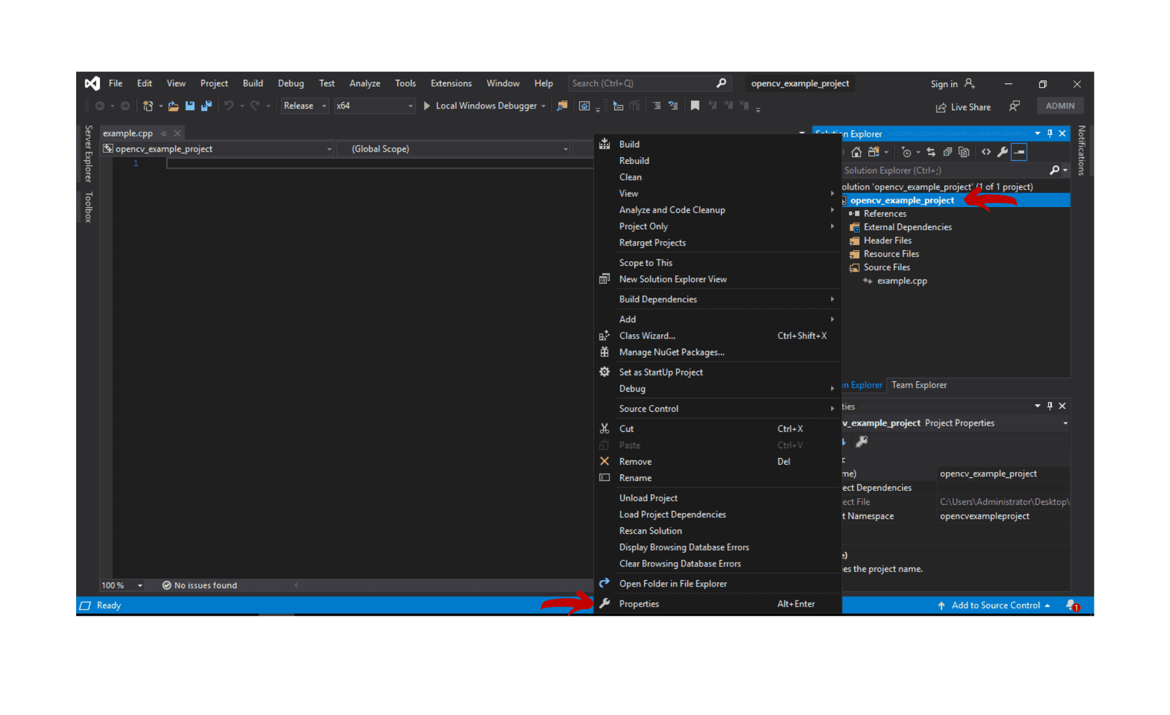Click the Collapse All icon in Solution Explorer
Screen dimensions: 1170x715
(x=948, y=152)
